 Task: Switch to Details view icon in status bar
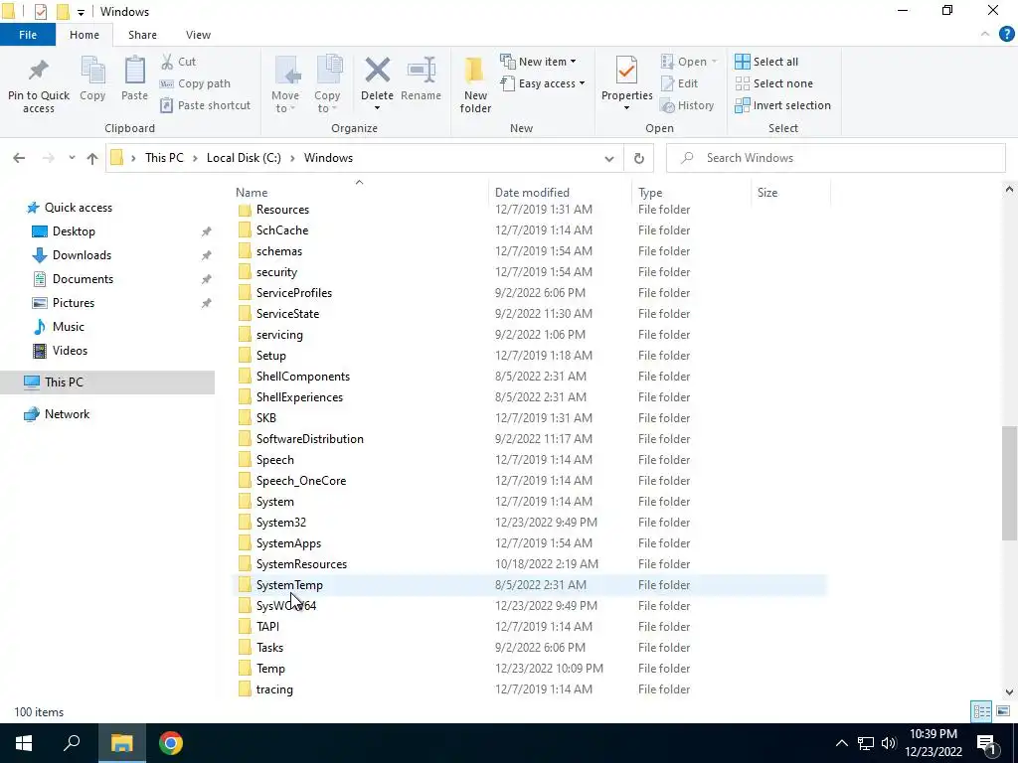click(x=981, y=711)
